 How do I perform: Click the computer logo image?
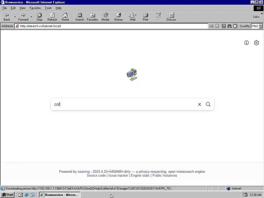132,75
